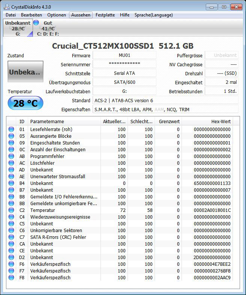Screen dimensions: 246x295
Task: Select the Lesefehlerrate (roh) parameter text
Action: pyautogui.click(x=51, y=129)
